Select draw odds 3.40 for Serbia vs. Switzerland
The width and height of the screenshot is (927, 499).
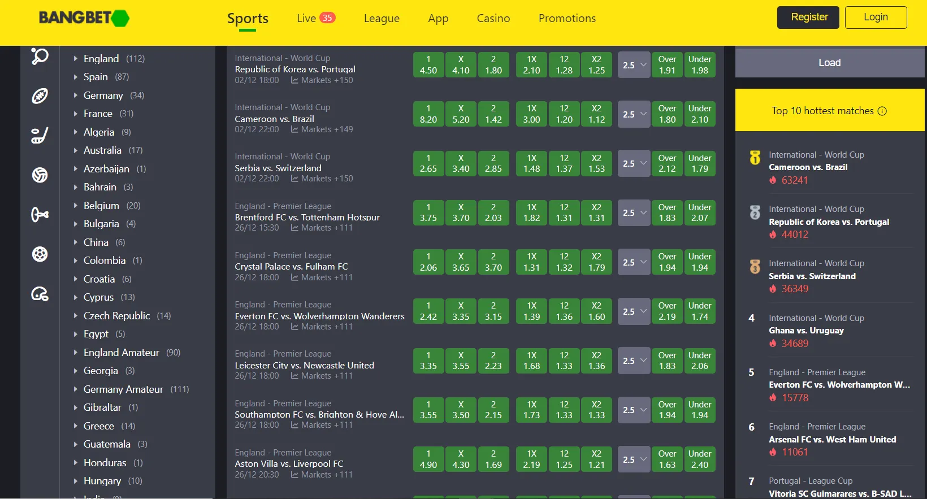461,163
